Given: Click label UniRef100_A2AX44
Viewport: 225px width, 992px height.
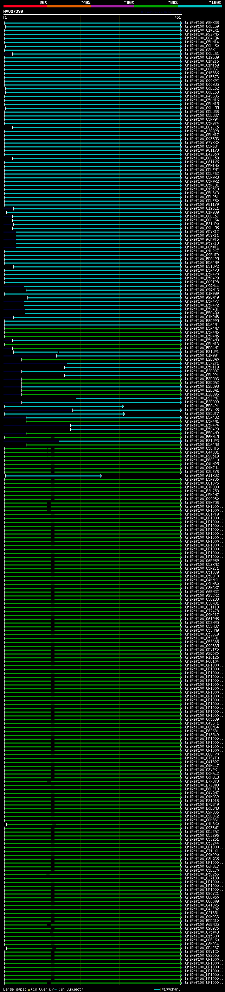Looking at the screenshot, I should click(x=202, y=50).
